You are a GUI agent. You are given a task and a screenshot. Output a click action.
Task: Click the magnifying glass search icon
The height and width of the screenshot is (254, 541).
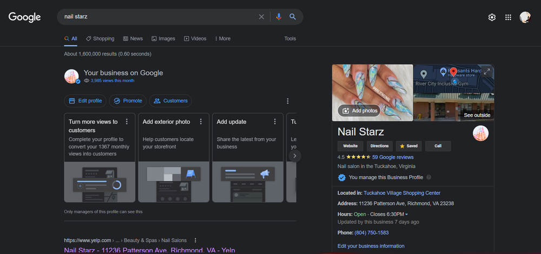coord(293,17)
